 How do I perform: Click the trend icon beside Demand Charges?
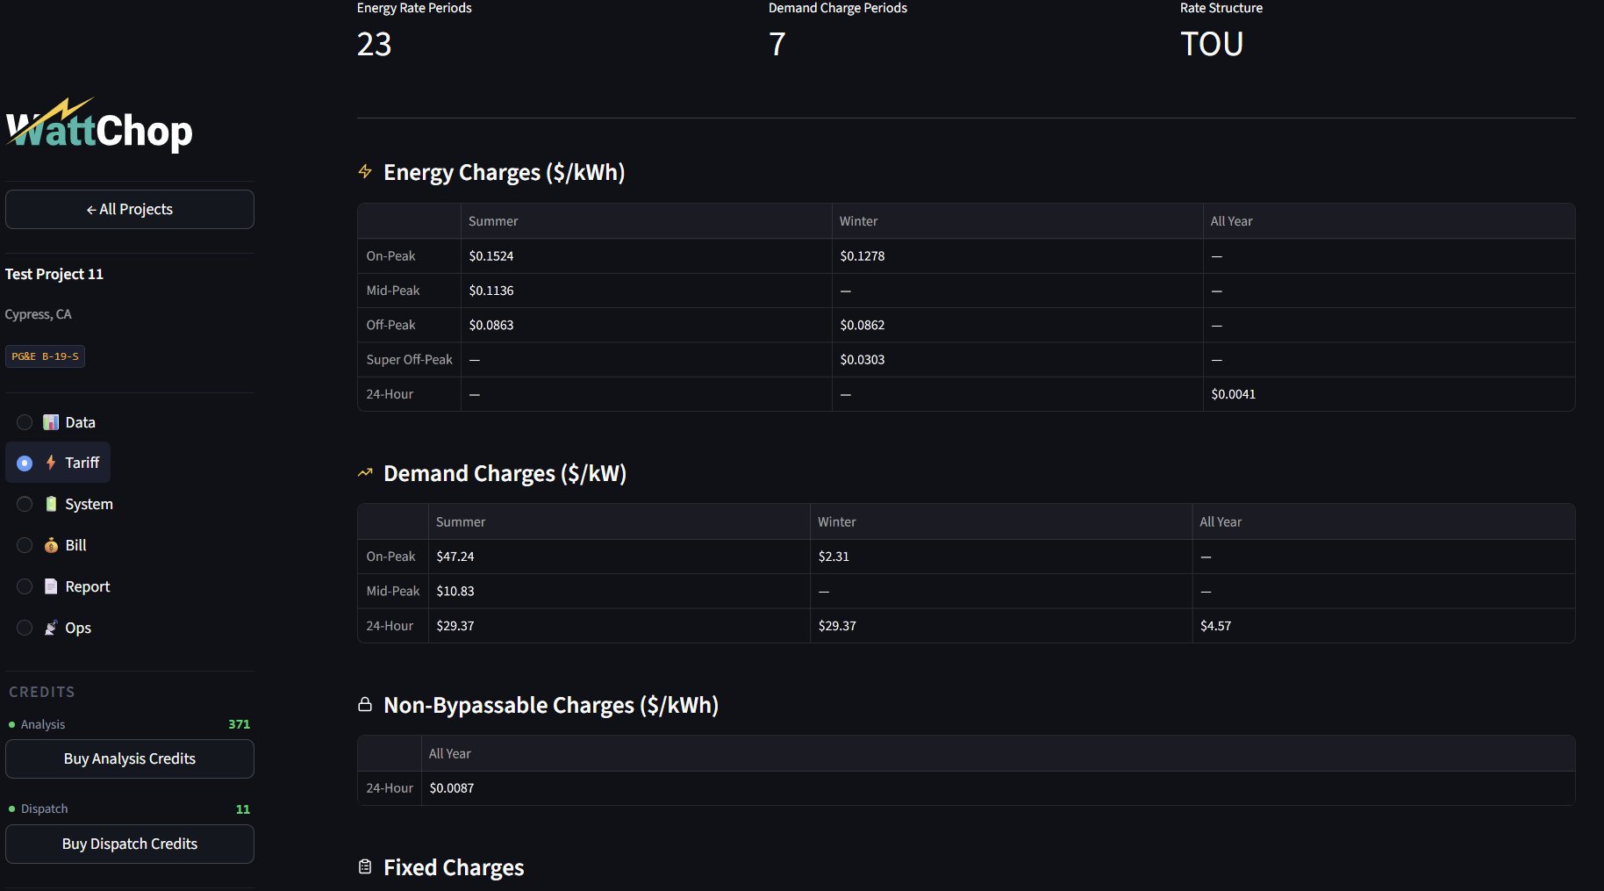point(365,472)
